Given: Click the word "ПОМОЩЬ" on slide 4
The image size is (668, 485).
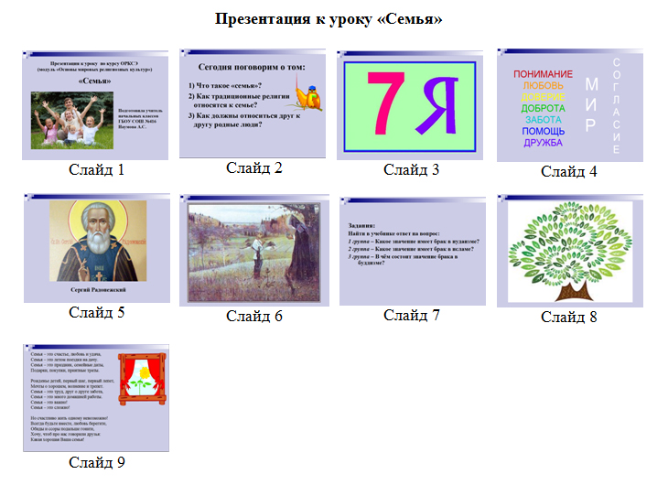Looking at the screenshot, I should [x=544, y=131].
